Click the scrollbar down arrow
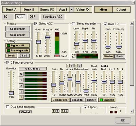Viewport: 136px width, 126px height. tap(132, 111)
